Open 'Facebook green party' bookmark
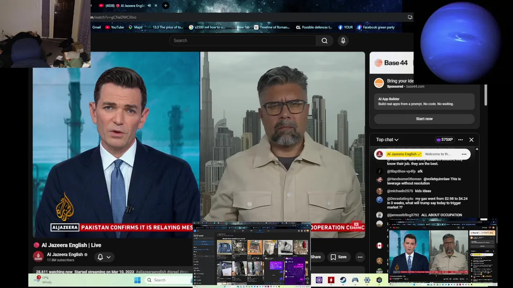513x288 pixels. click(376, 27)
